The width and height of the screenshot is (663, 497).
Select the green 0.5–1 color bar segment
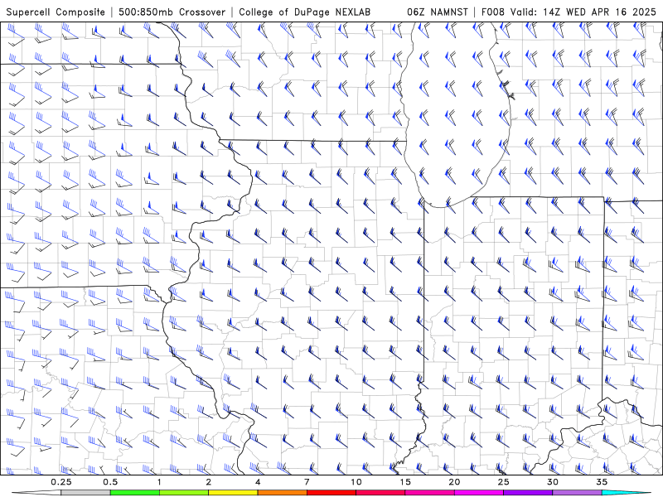(134, 493)
